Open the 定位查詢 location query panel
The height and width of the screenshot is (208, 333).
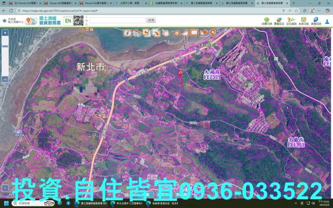click(x=291, y=21)
